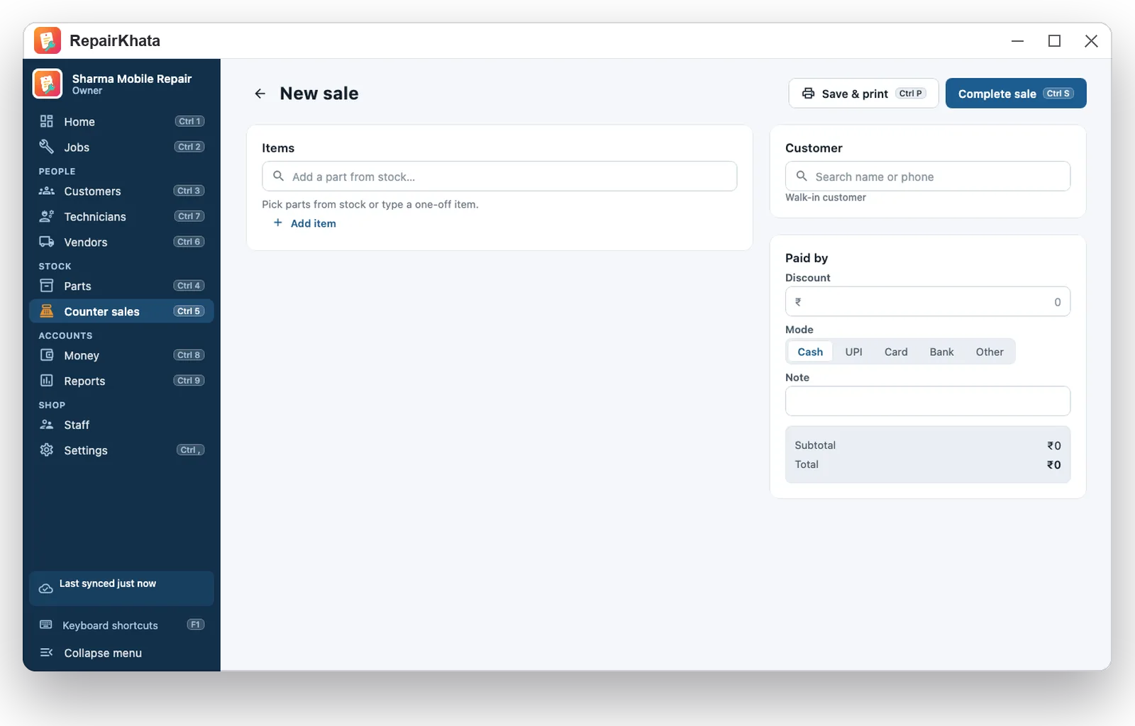
Task: Click the Counter sales register icon
Action: (x=47, y=311)
